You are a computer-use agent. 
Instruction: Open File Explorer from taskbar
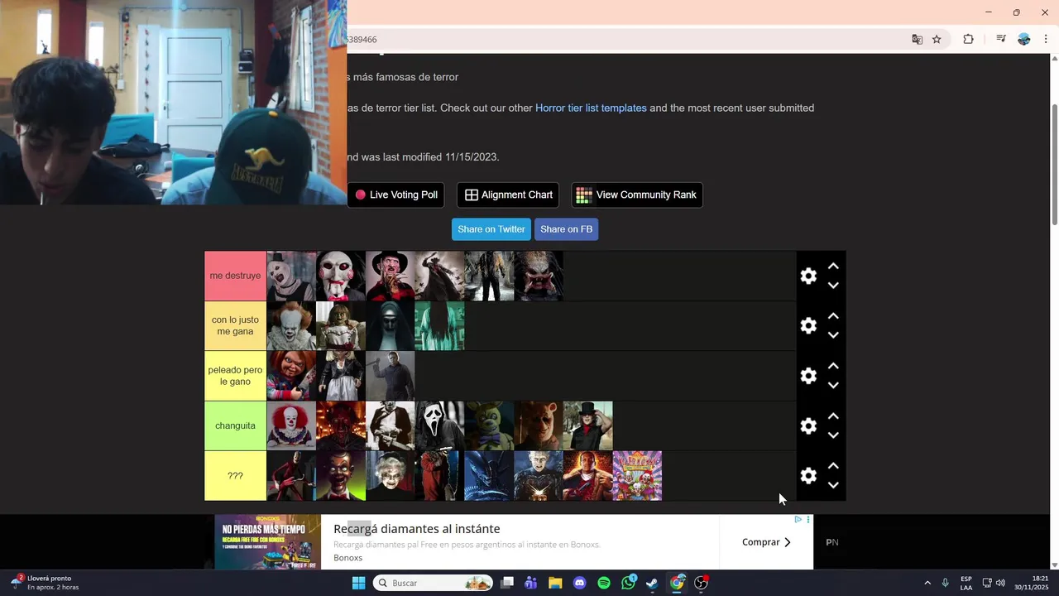(x=555, y=583)
